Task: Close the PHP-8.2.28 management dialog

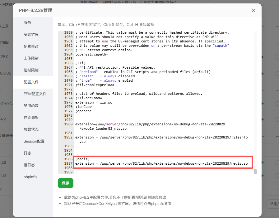Action: pyautogui.click(x=253, y=10)
